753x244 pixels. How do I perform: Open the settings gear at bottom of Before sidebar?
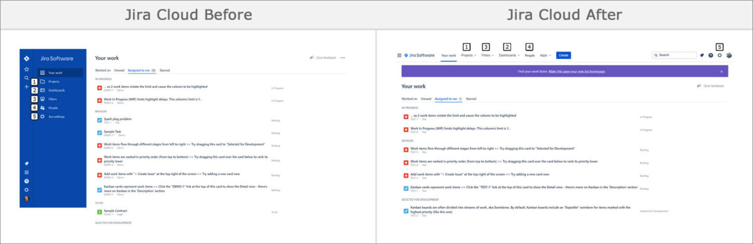[x=26, y=189]
